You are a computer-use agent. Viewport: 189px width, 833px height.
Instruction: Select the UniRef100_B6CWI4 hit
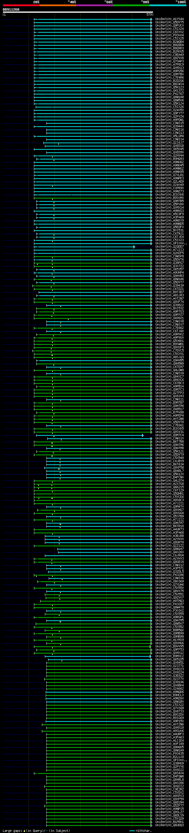click(x=169, y=85)
